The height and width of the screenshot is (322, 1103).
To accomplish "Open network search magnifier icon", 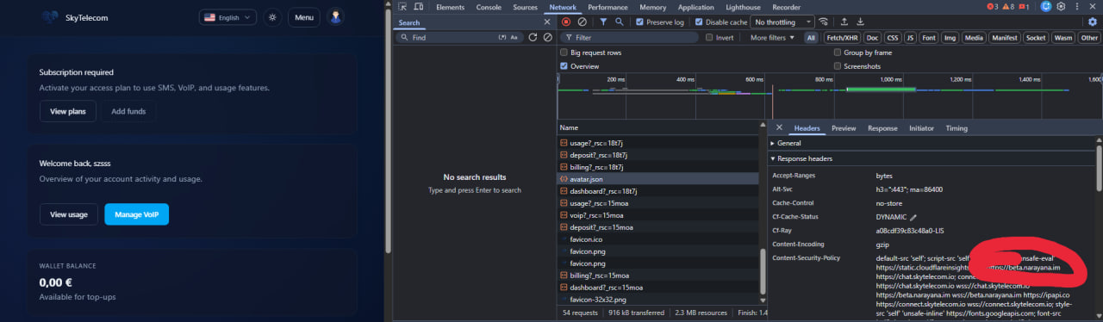I will 620,22.
